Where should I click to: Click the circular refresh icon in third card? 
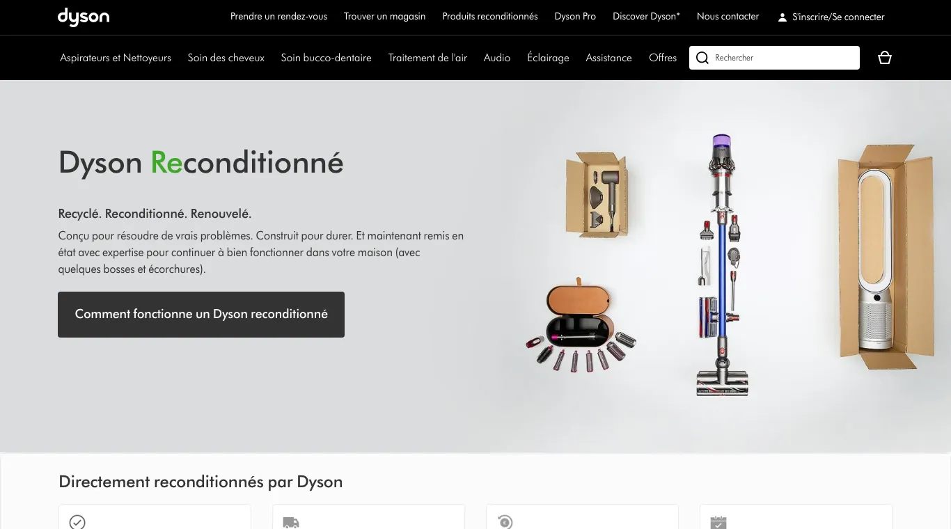505,521
